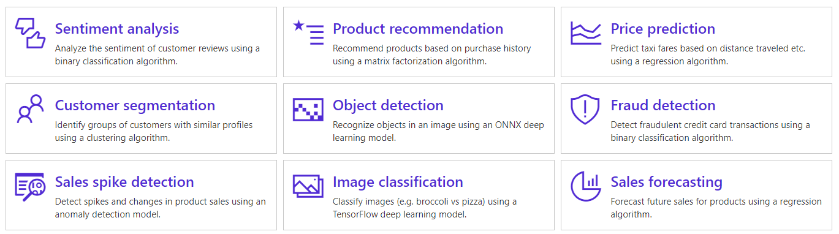Select the ONNX deep learning description card
839x234 pixels.
click(419, 118)
